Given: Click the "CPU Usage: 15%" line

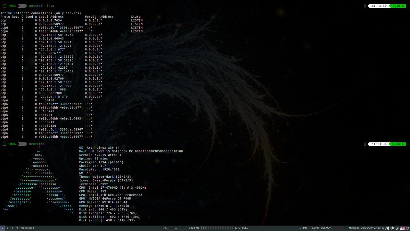Looking at the screenshot, I should tap(93, 191).
